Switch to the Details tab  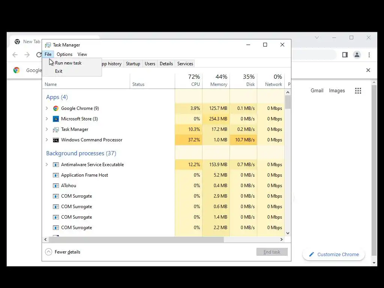[166, 64]
